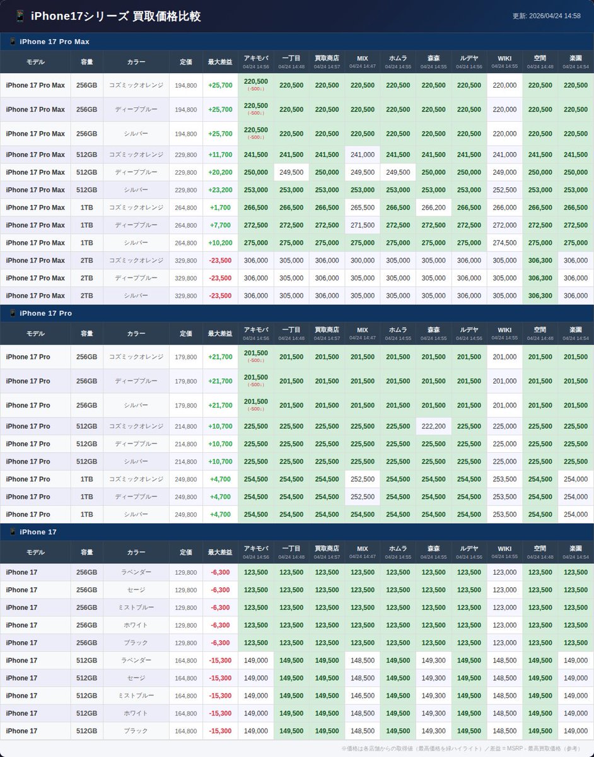
Task: Click the アキモバ column header in Pro Max table
Action: click(256, 62)
